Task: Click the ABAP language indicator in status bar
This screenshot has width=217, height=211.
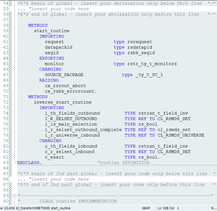Action: (146, 208)
